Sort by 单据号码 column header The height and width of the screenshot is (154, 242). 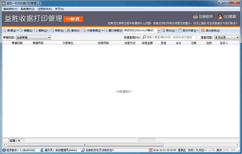pyautogui.click(x=38, y=43)
